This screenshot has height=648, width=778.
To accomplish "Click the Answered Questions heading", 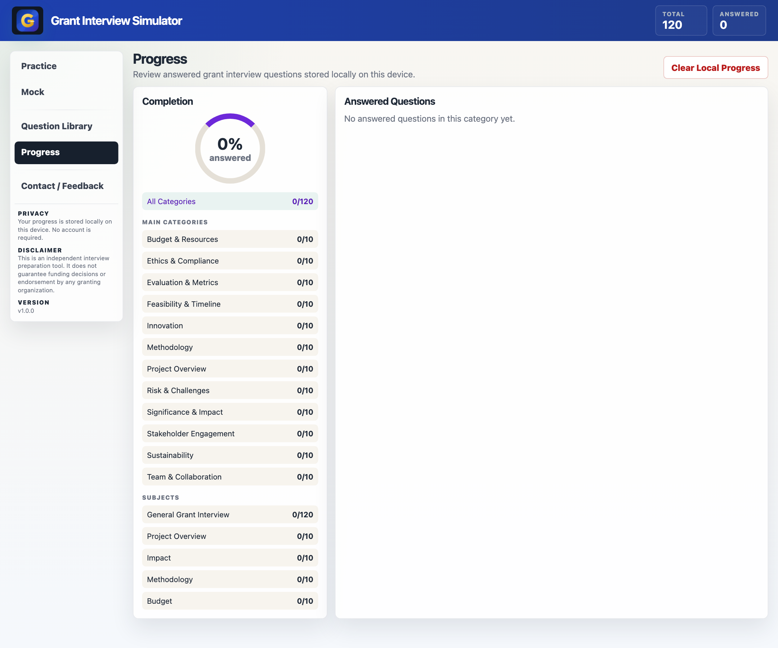I will 389,102.
